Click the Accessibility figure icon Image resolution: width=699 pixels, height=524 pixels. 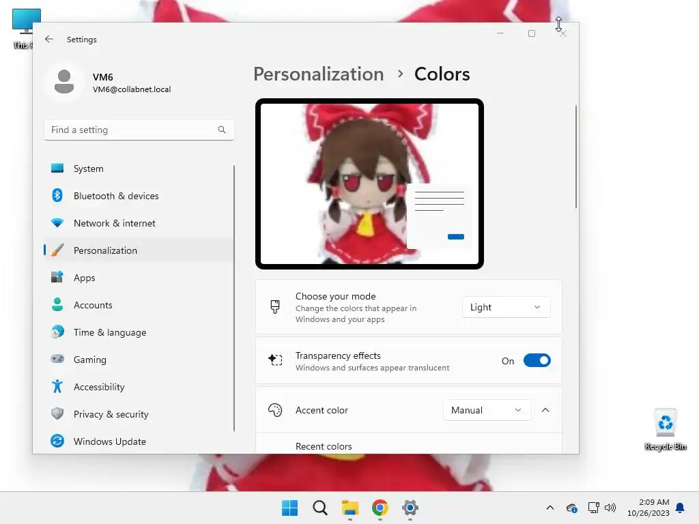pyautogui.click(x=57, y=386)
